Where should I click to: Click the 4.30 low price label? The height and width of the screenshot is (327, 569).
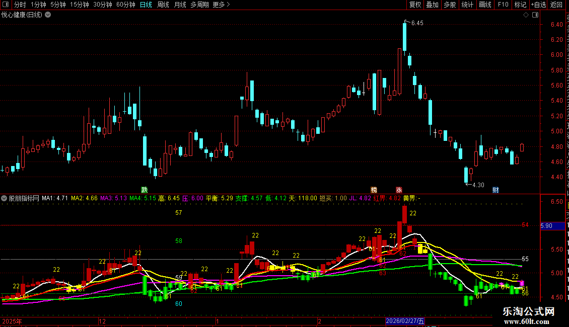(478, 185)
